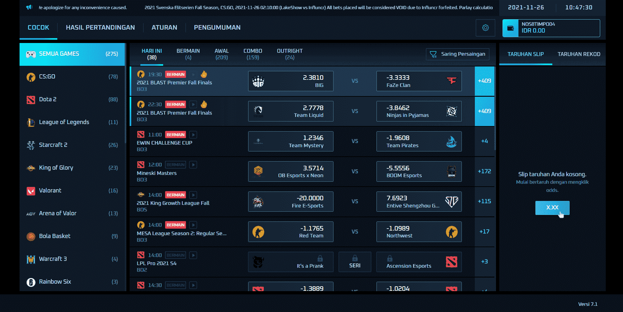Viewport: 623px width, 312px height.
Task: Select the COMBO match filter tab
Action: click(253, 54)
